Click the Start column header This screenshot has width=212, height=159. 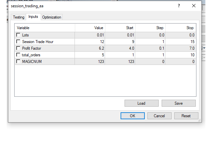120,28
